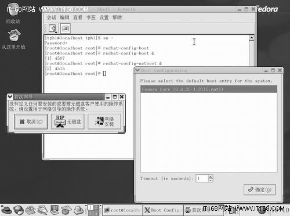Click the new session icon in Konsole toolbar
This screenshot has height=216, width=290.
tap(53, 28)
